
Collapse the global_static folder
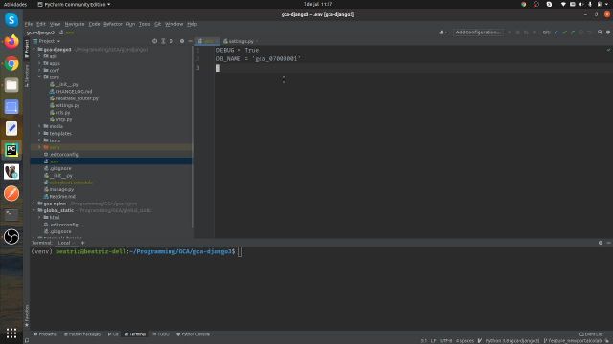point(34,210)
